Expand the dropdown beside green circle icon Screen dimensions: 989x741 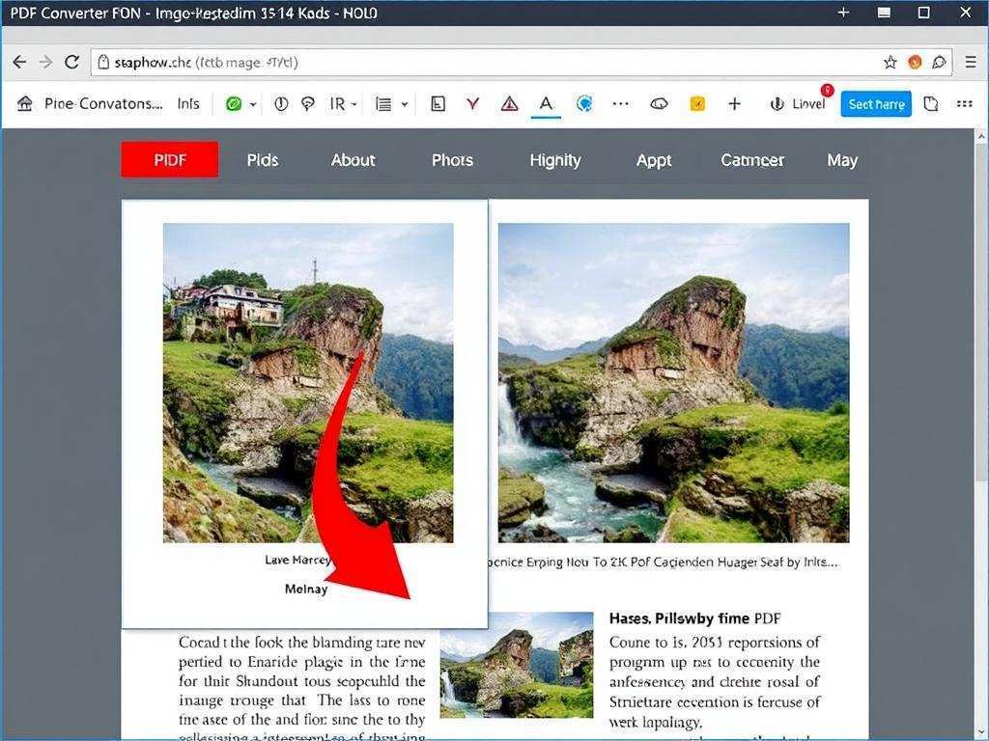click(253, 104)
